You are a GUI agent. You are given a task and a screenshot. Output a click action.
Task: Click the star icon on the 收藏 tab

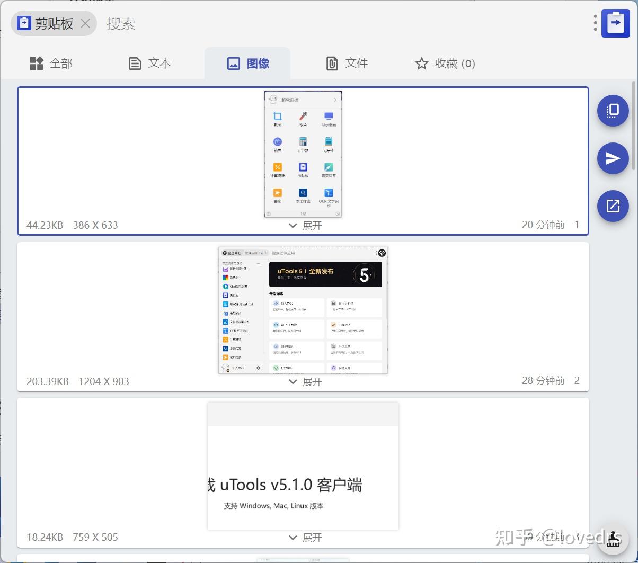421,63
